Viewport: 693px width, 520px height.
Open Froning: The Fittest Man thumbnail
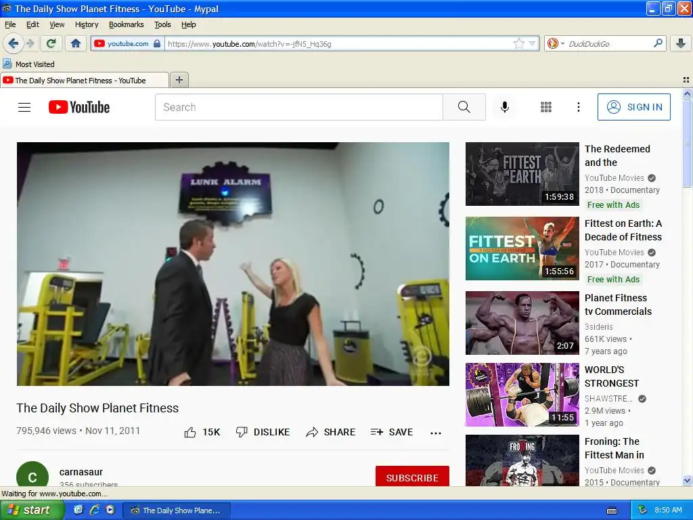522,460
